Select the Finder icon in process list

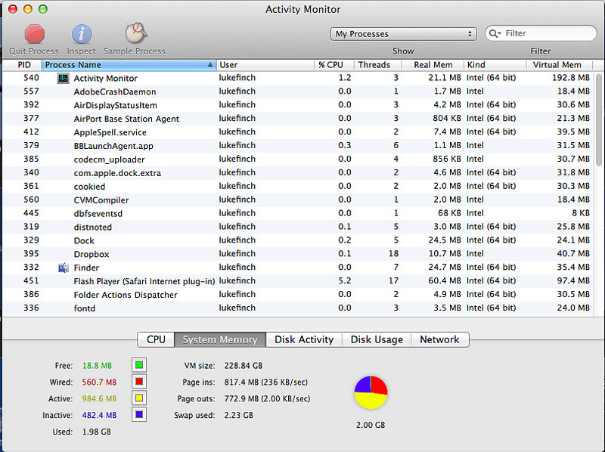[63, 268]
